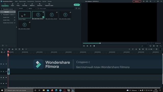Screen dimensions: 163x92
Task: Switch to the Эффекты tab
Action: pyautogui.click(x=32, y=5)
